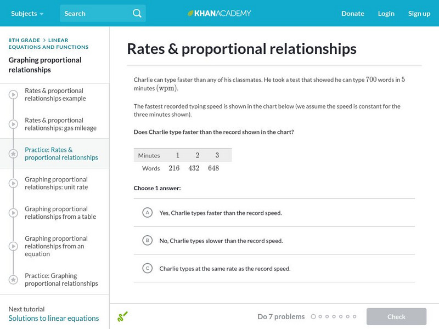Click the first problem progress circle

(x=313, y=316)
